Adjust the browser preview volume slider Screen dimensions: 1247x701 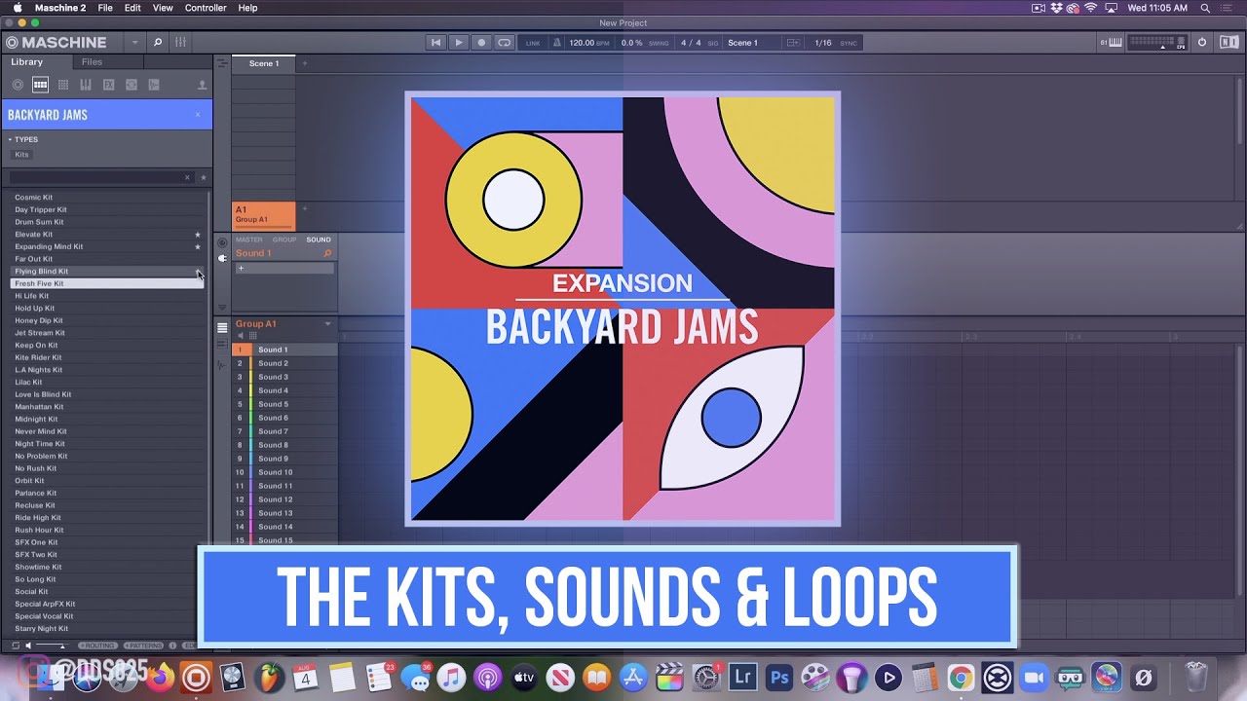[51, 646]
